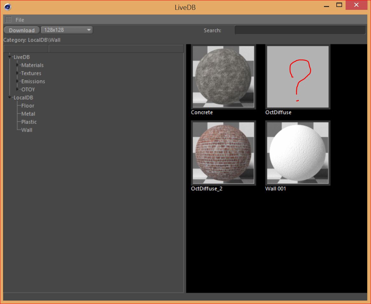Select the blank OctDiffuse material thumbnail
Image resolution: width=371 pixels, height=304 pixels.
(298, 77)
